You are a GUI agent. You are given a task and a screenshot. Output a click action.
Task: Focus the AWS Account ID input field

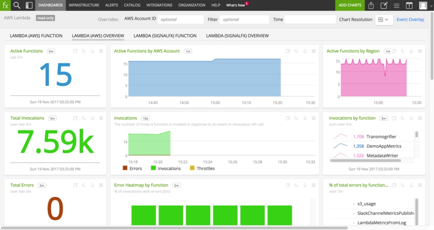coord(181,19)
